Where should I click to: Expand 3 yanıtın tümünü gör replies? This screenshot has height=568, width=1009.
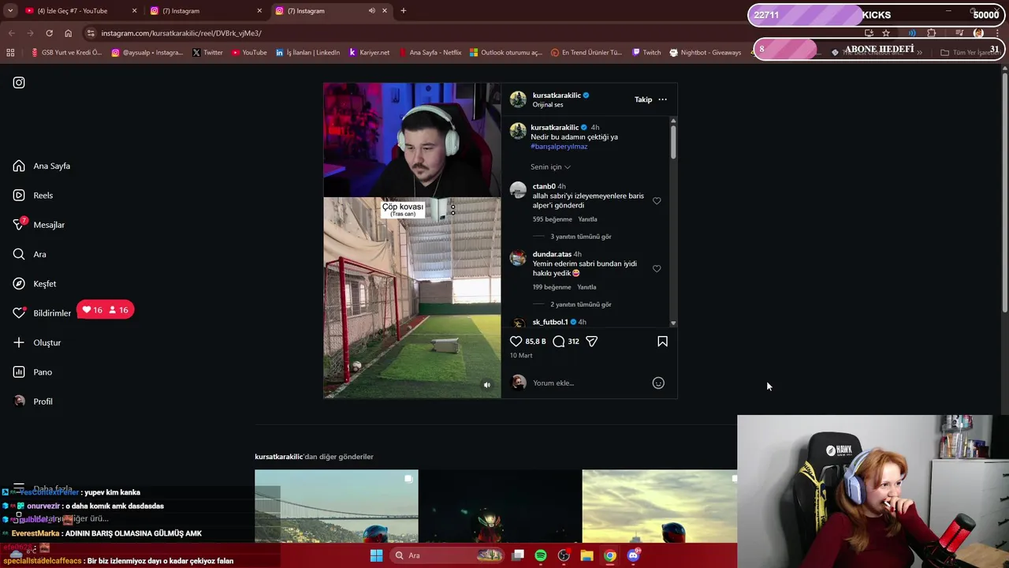point(581,237)
